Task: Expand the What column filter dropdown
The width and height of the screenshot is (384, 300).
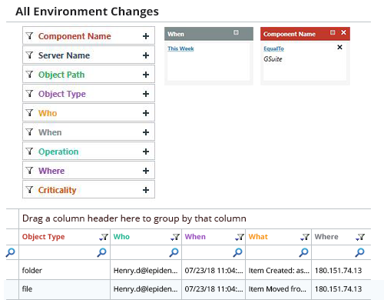Action: point(305,237)
